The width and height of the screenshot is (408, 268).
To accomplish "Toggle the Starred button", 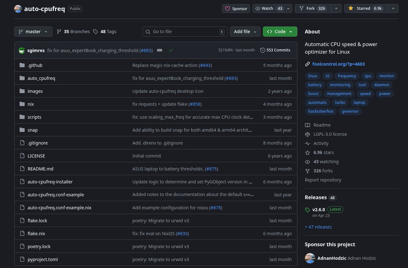I will 366,8.
